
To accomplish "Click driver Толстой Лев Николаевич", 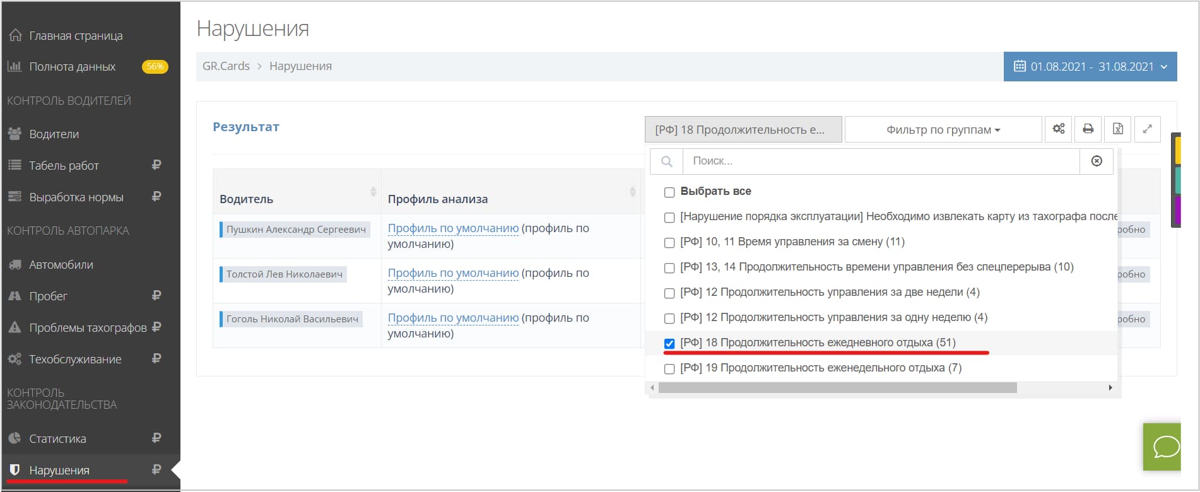I will tap(284, 274).
